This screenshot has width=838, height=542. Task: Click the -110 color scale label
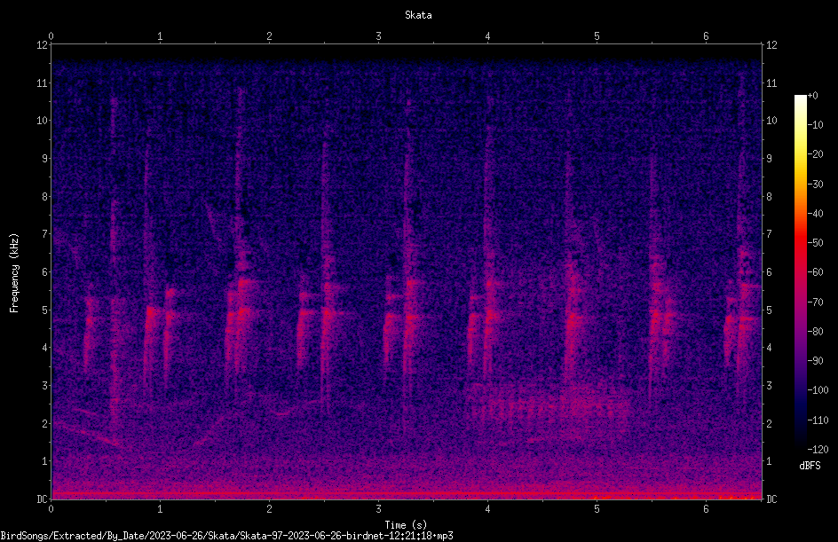(x=818, y=420)
